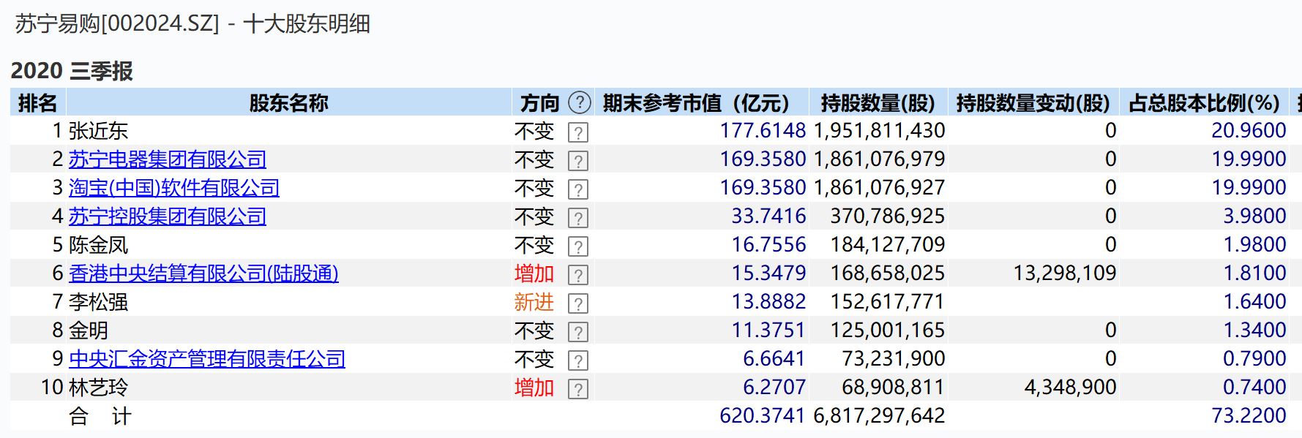
Task: Click share change value 4,348,900
Action: [x=1071, y=388]
